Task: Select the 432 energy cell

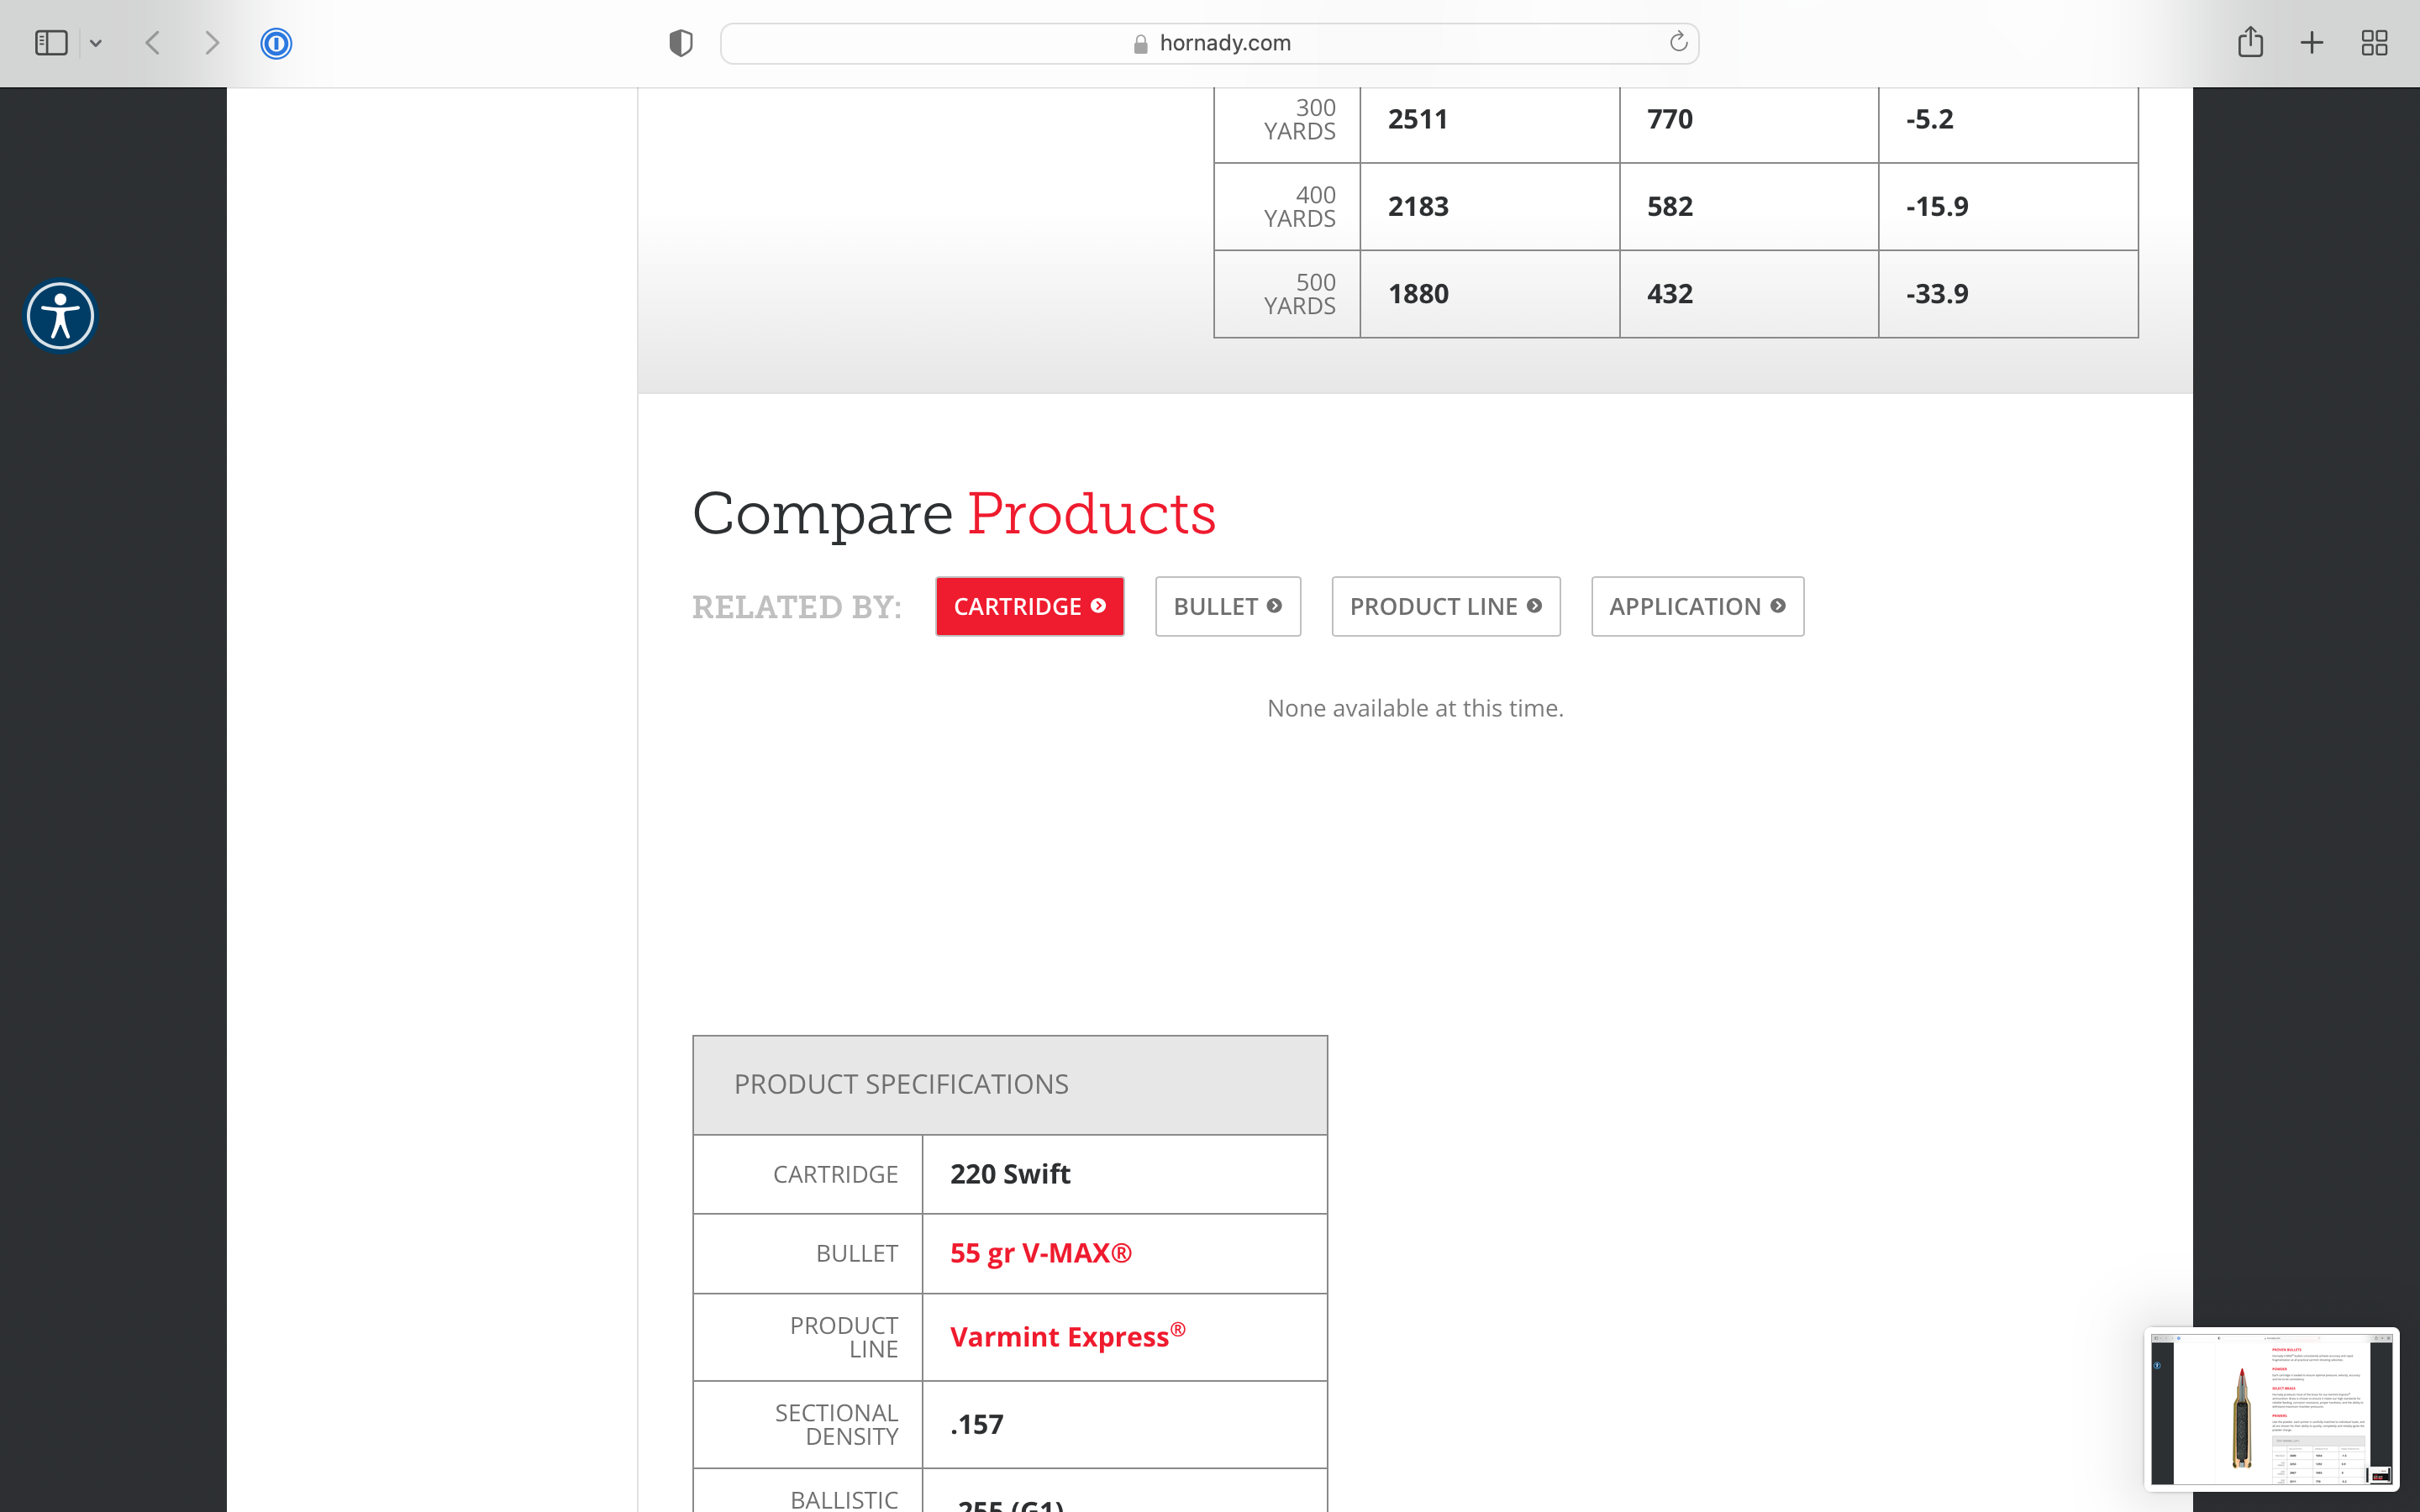Action: click(1748, 294)
